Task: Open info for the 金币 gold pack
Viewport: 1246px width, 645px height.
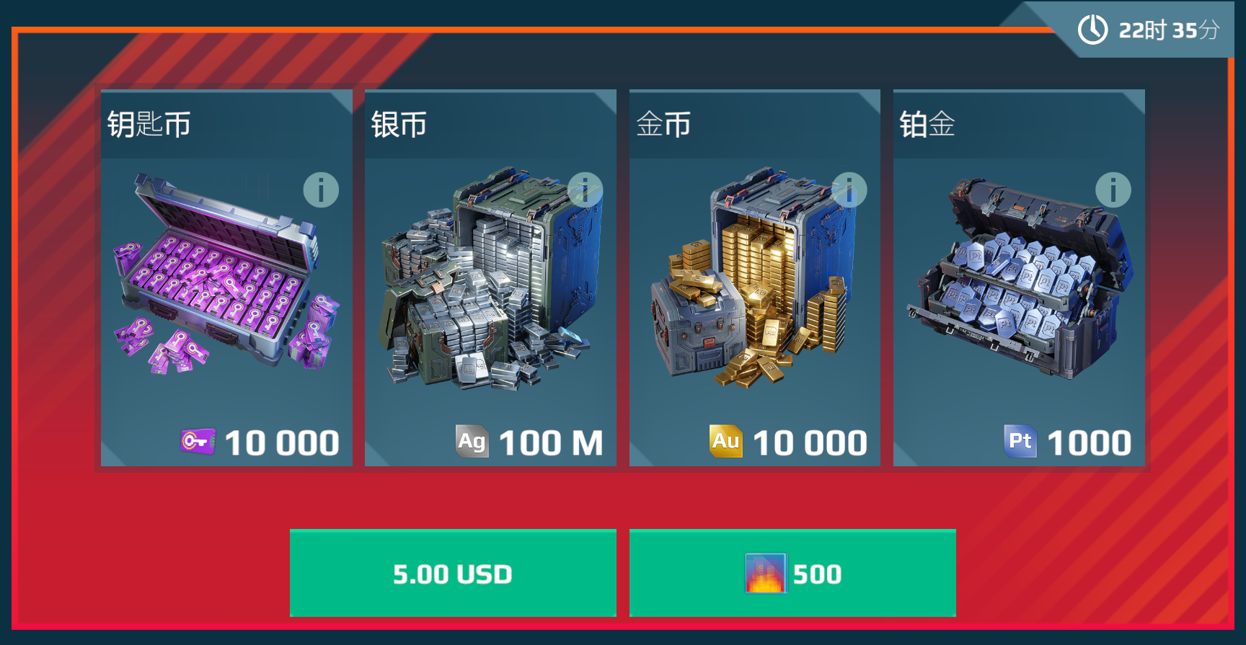Action: click(849, 190)
